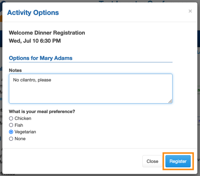Submit with the blue Register button
Viewport: 200px width, 176px height.
178,161
